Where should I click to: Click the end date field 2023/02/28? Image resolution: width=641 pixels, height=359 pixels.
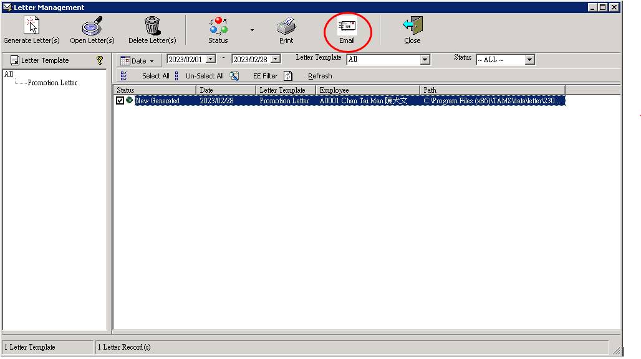point(251,59)
